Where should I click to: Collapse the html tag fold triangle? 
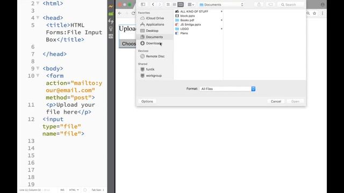[38, 3]
